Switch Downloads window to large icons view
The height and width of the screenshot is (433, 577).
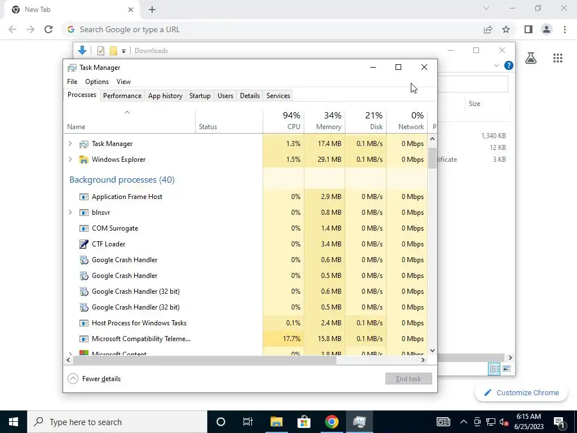click(x=507, y=369)
